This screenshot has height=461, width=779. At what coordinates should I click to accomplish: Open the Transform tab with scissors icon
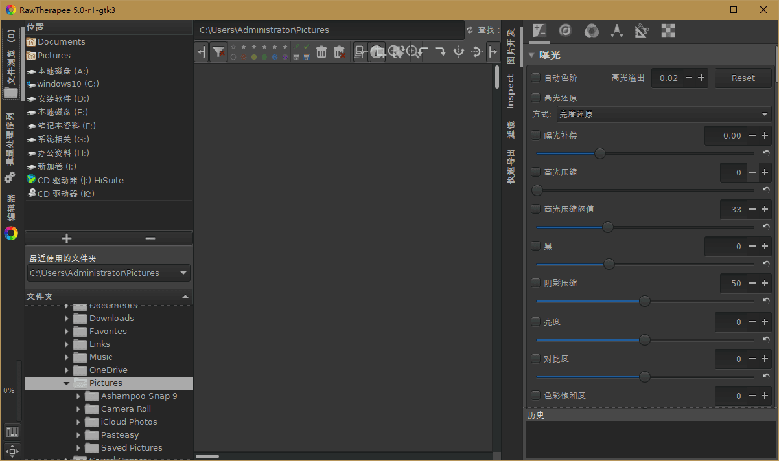pyautogui.click(x=642, y=30)
